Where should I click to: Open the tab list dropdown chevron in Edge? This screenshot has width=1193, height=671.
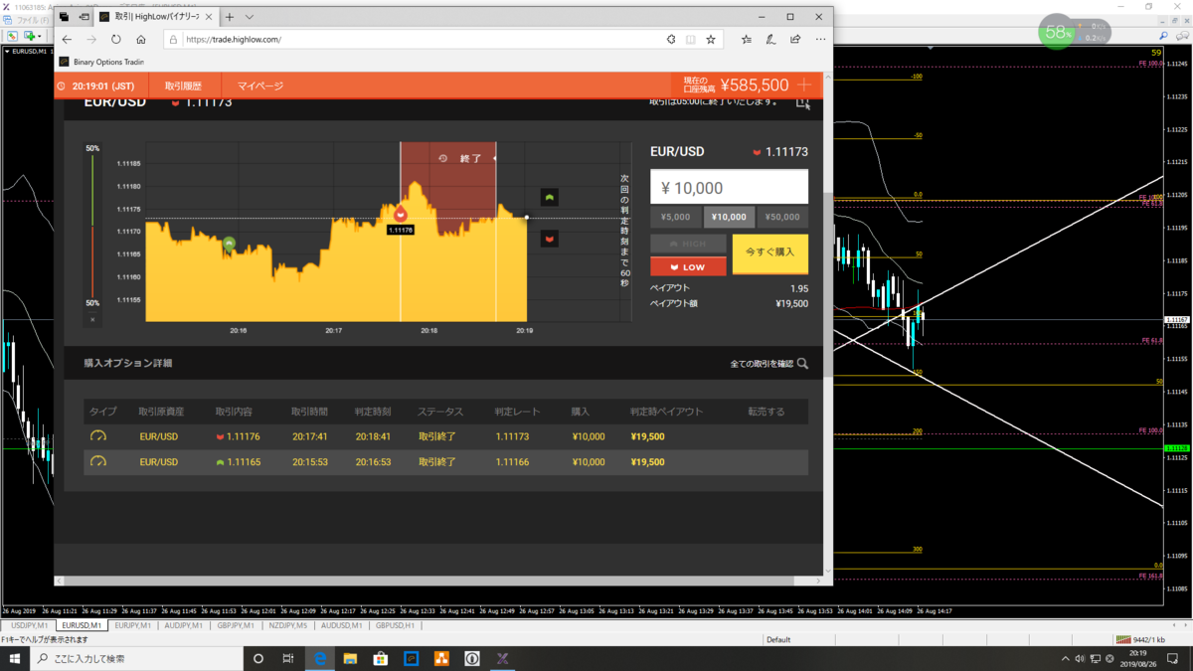tap(250, 17)
